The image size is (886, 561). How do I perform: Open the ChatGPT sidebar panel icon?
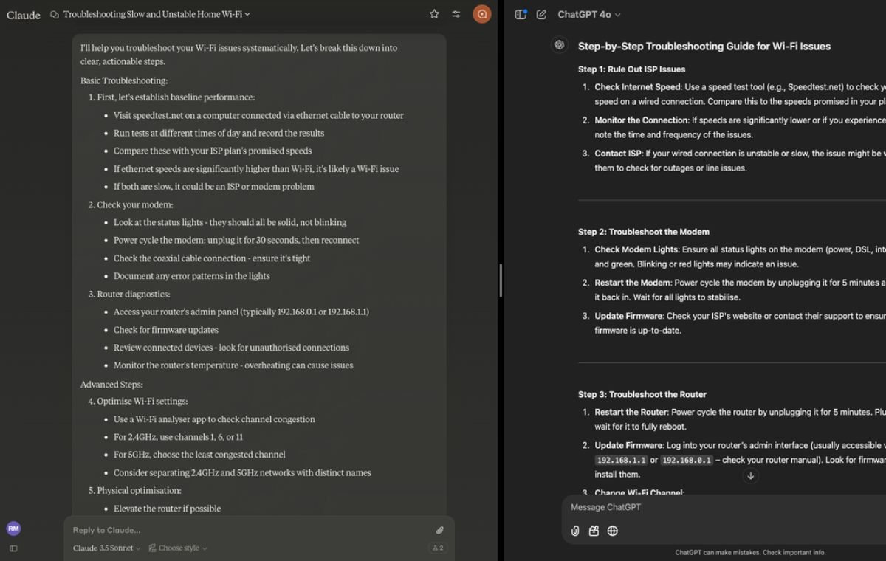[521, 14]
